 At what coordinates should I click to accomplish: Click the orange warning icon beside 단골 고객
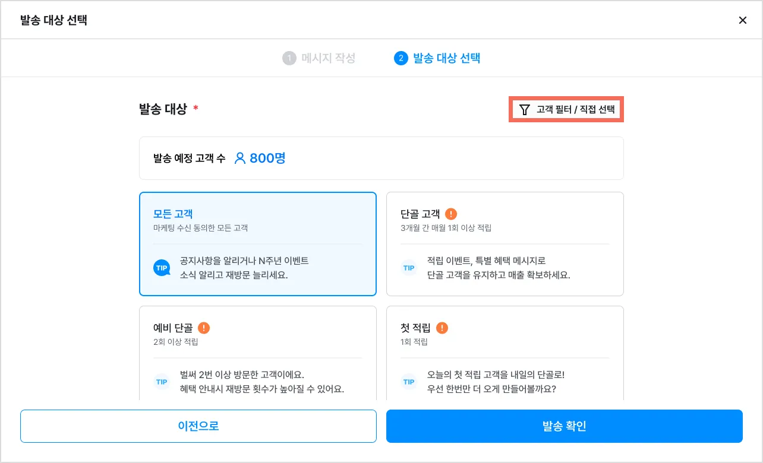tap(451, 214)
